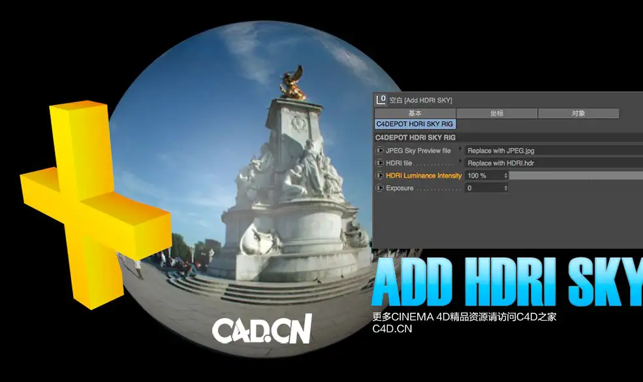Click the Exposure parameter label
The height and width of the screenshot is (382, 643).
click(x=400, y=188)
